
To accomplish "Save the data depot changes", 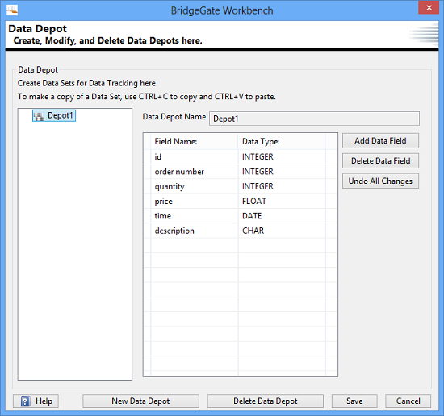I will 354,401.
